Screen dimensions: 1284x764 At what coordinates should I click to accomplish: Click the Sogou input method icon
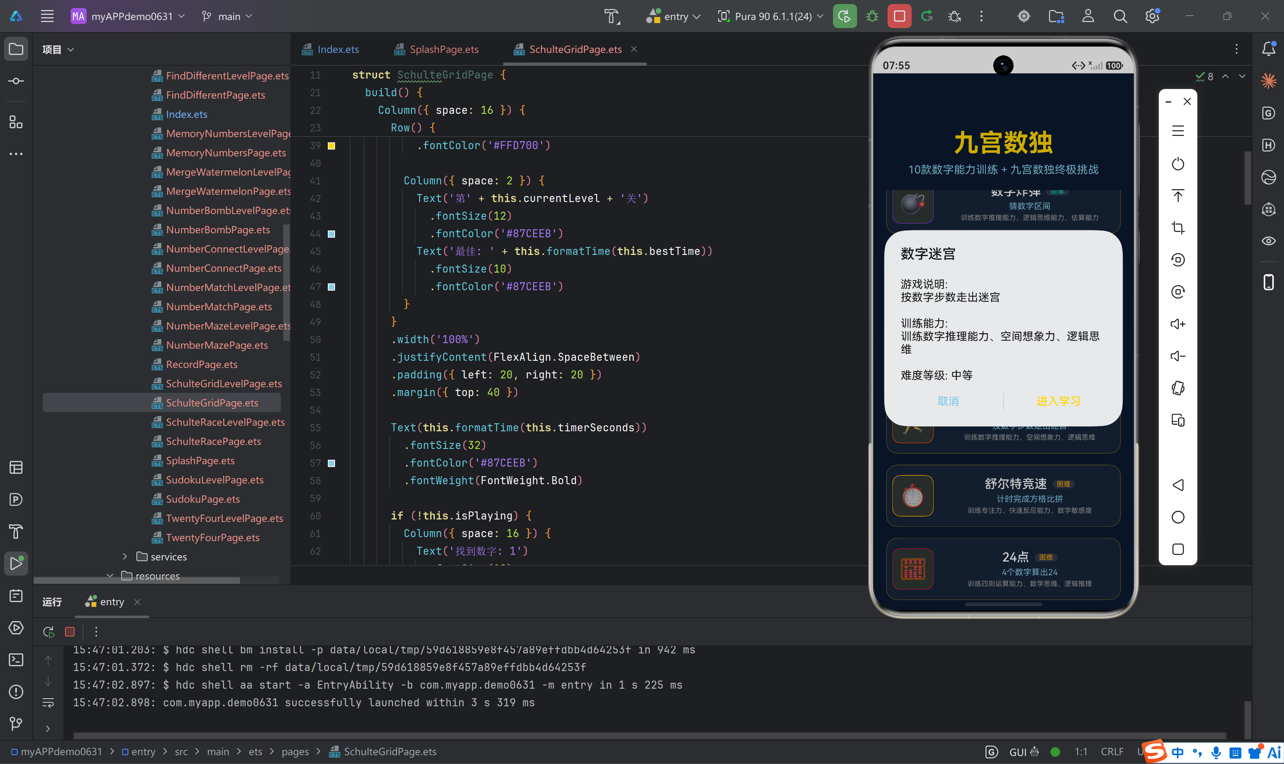click(1154, 752)
